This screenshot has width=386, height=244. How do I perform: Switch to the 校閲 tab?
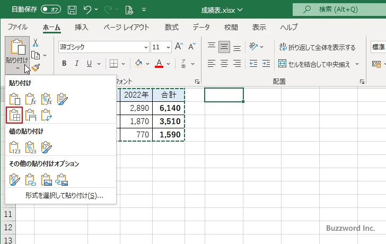pyautogui.click(x=231, y=27)
